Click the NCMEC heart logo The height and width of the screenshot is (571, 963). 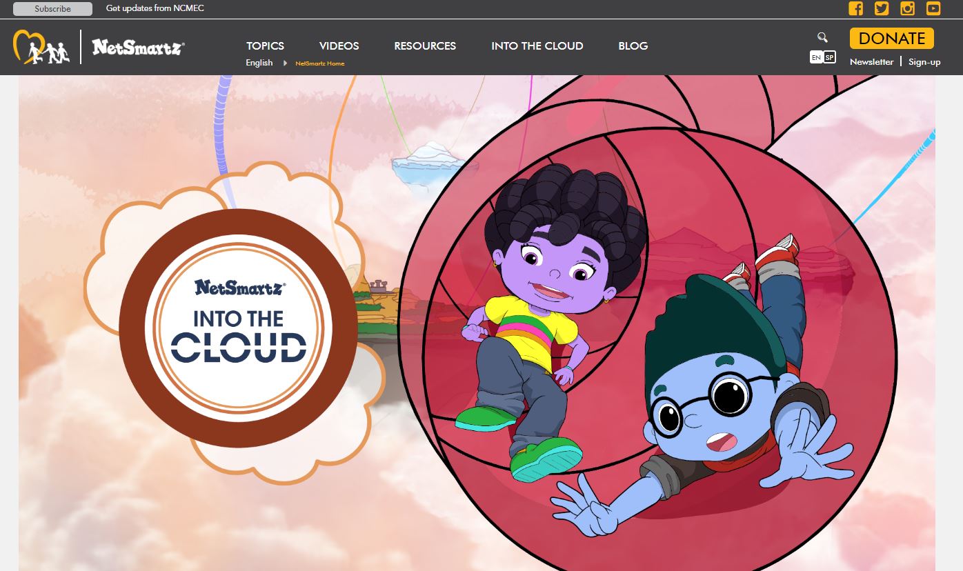click(x=41, y=47)
